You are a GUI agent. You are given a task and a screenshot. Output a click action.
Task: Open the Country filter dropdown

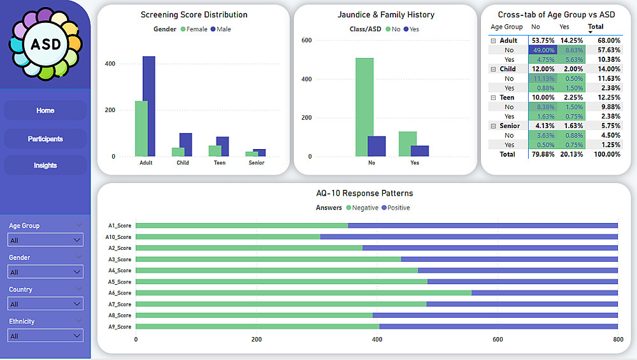pyautogui.click(x=45, y=304)
